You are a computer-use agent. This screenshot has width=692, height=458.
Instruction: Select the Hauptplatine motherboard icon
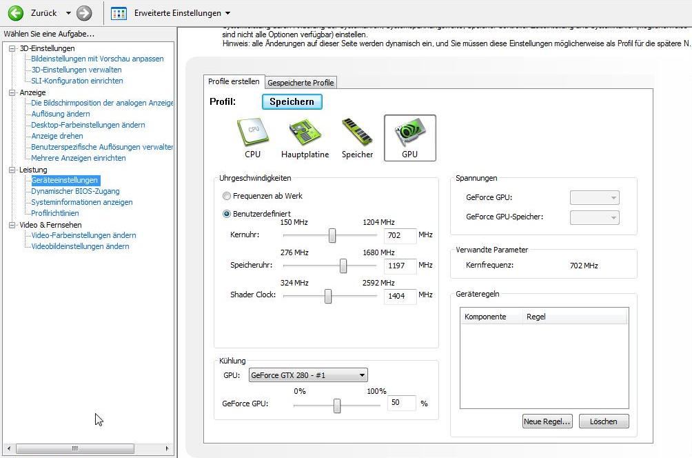click(x=305, y=138)
